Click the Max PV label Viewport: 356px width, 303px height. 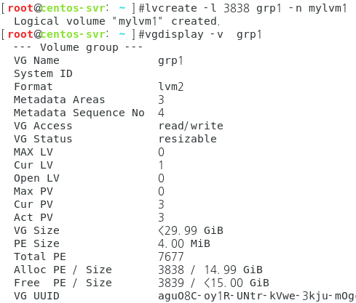pos(33,191)
